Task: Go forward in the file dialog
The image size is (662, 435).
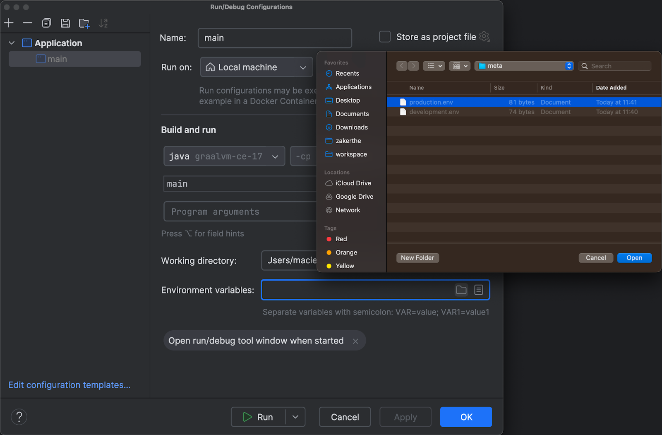Action: coord(413,66)
